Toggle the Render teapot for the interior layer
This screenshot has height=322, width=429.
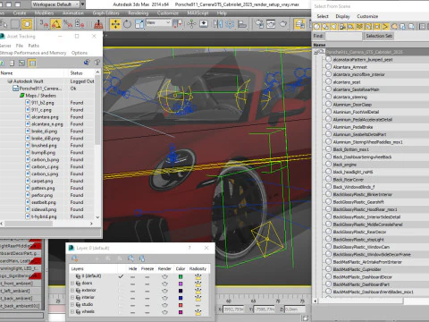164,298
